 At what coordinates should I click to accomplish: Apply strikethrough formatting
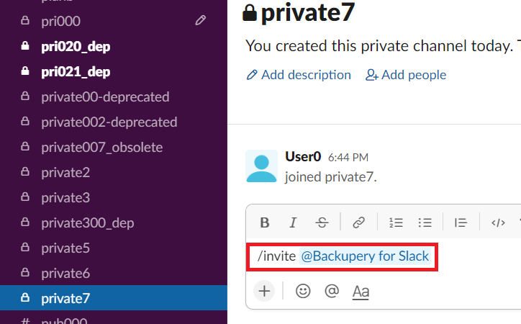pos(322,222)
